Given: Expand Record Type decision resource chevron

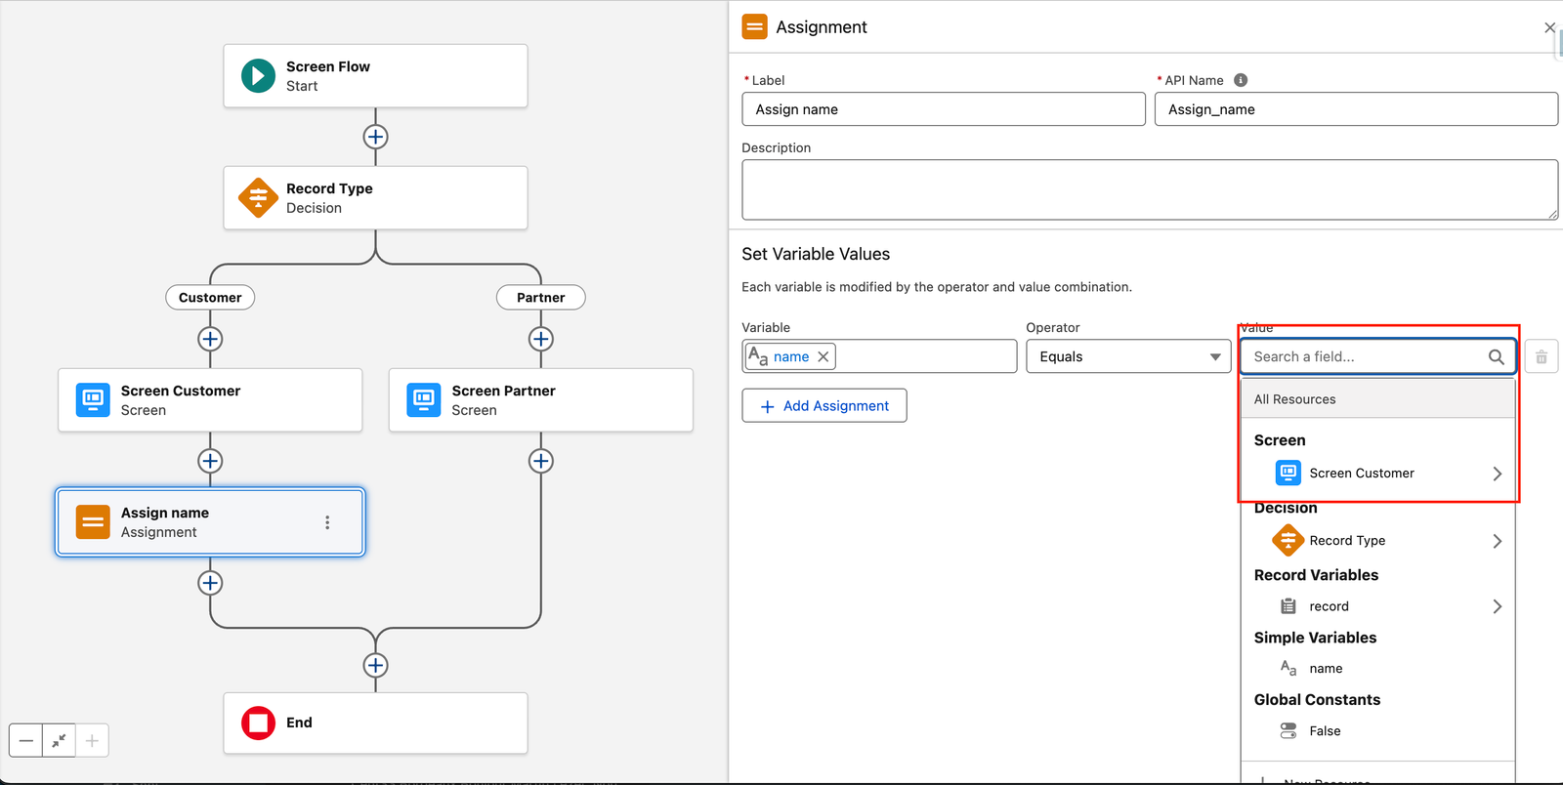Looking at the screenshot, I should 1497,541.
